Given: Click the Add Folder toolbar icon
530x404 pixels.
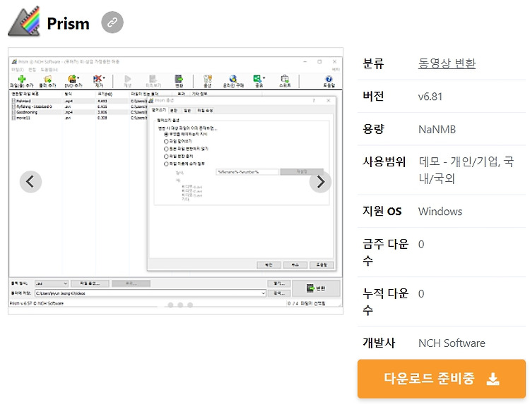Looking at the screenshot, I should tap(47, 79).
